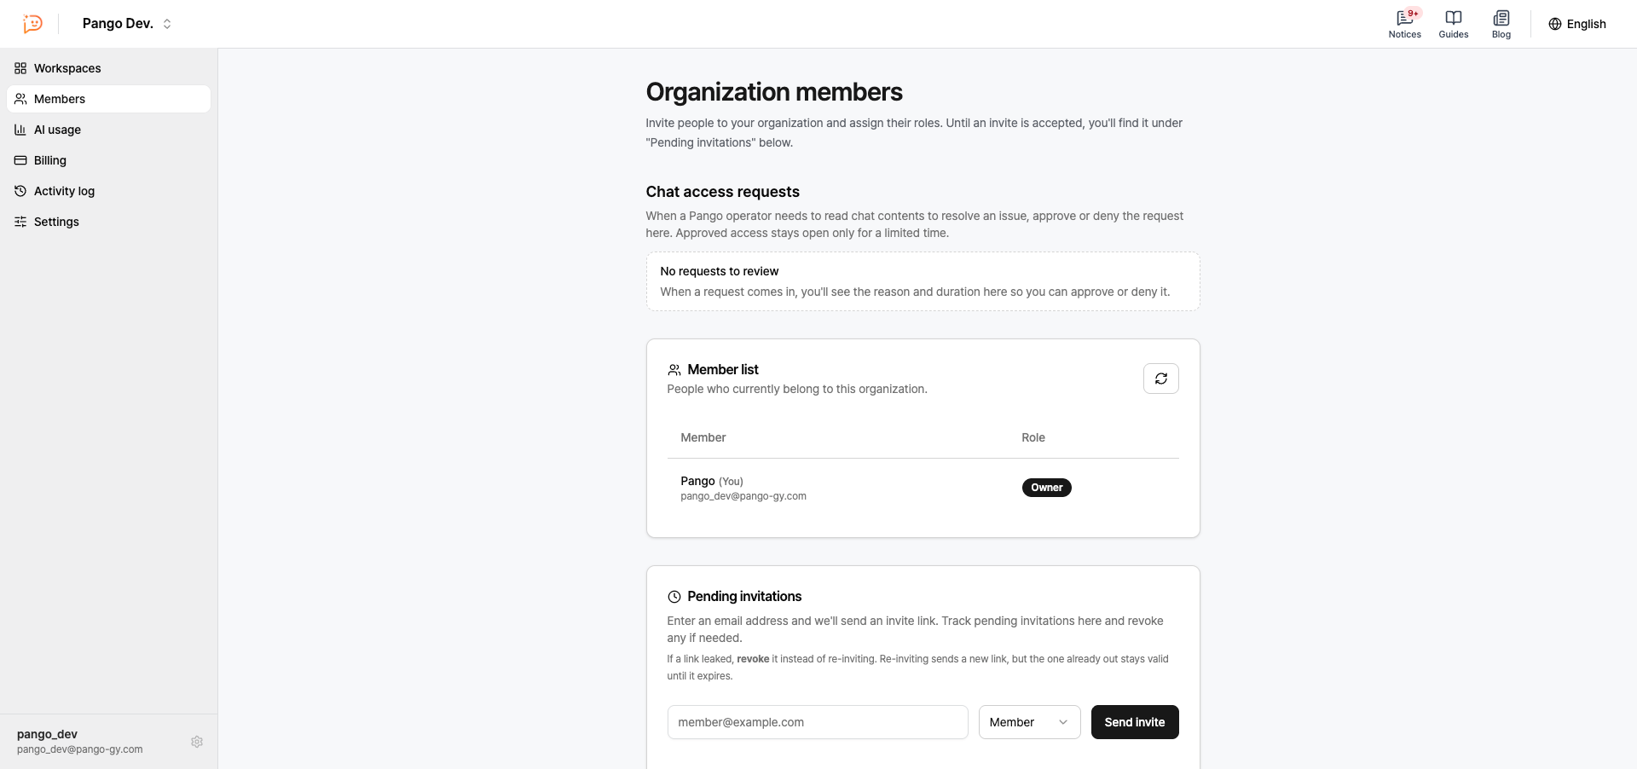Image resolution: width=1637 pixels, height=769 pixels.
Task: Open the English language selector
Action: pyautogui.click(x=1577, y=24)
